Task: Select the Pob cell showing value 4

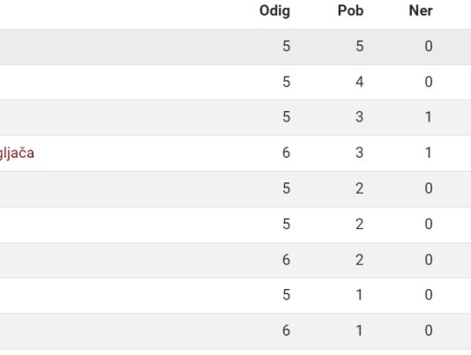Action: pos(360,82)
